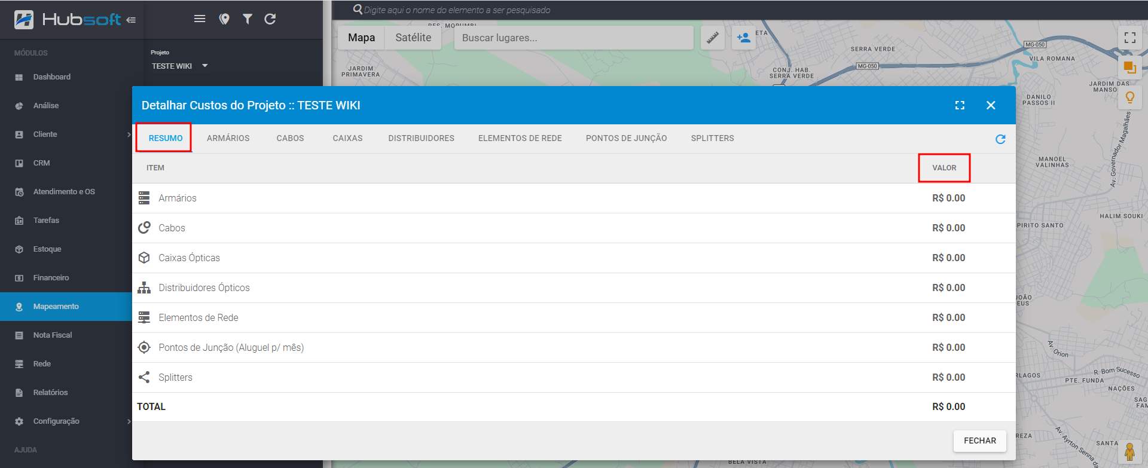Select Satélite map type
This screenshot has width=1148, height=468.
click(x=413, y=38)
